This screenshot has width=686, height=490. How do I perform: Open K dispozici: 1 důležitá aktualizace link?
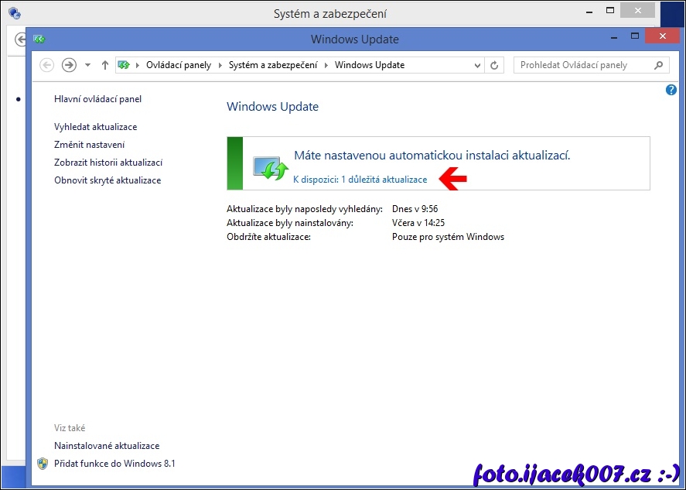360,180
